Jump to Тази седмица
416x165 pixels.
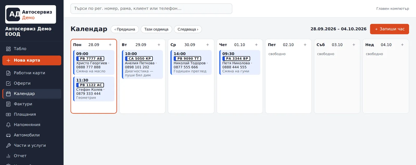pos(156,29)
